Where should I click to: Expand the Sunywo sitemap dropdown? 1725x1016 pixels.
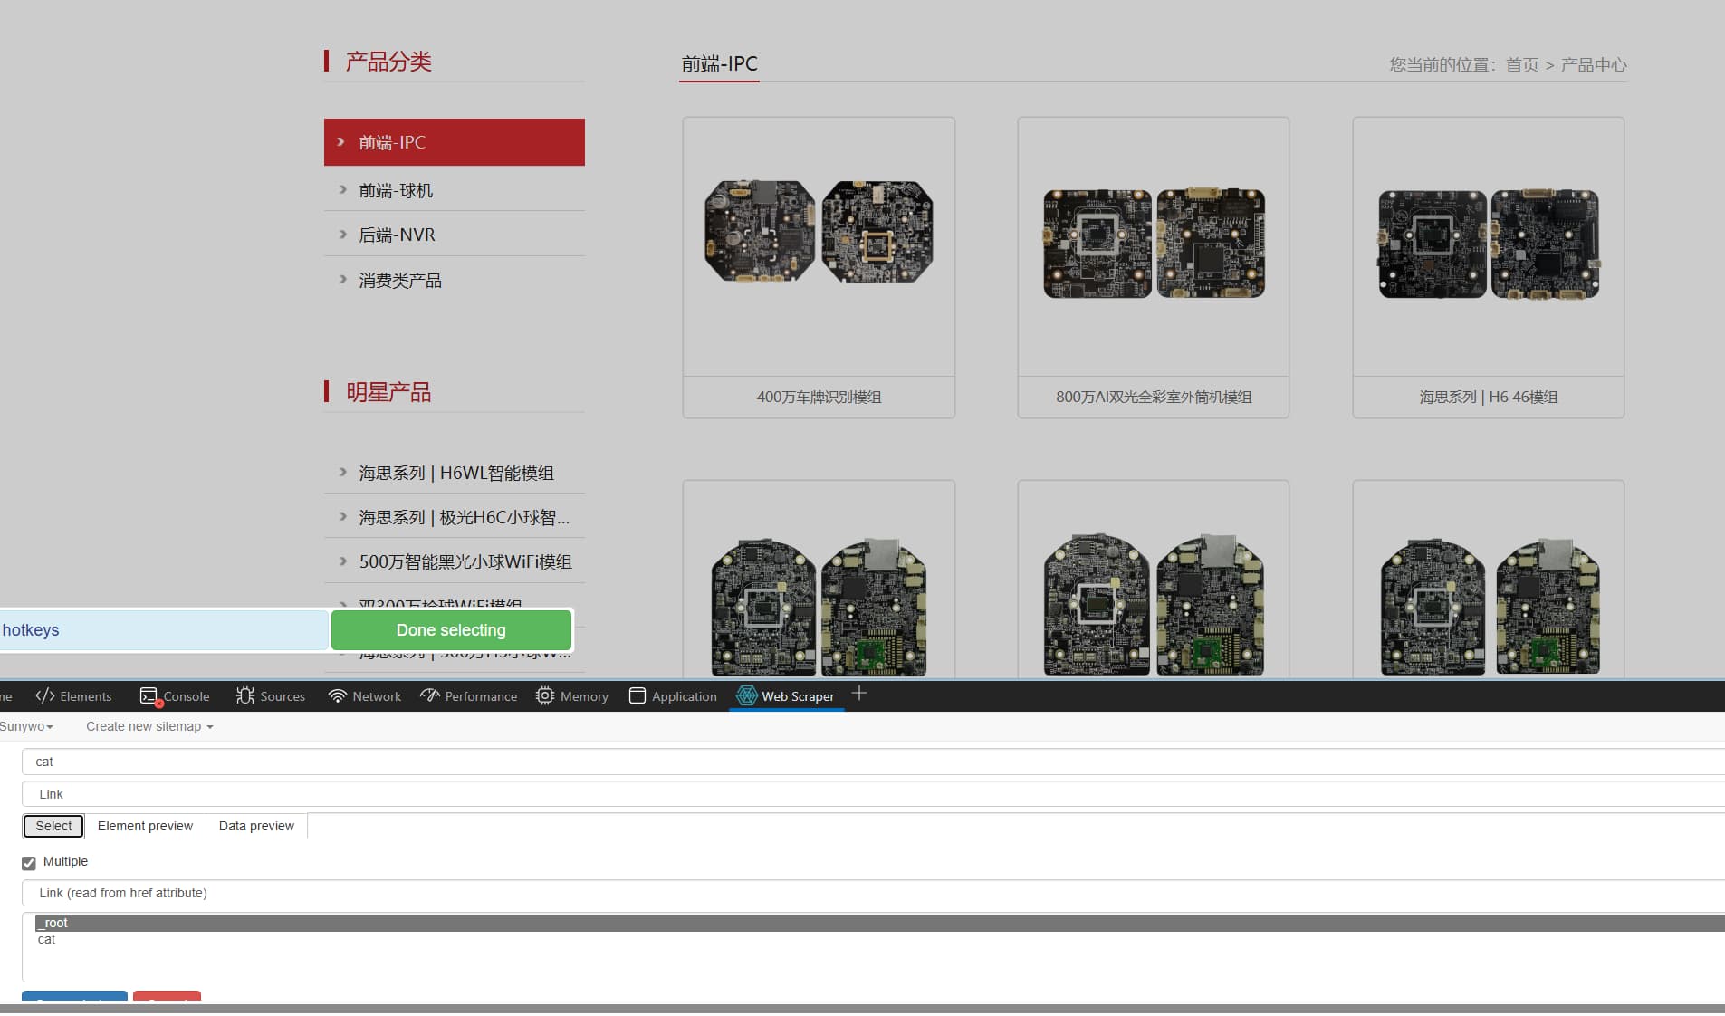pos(27,726)
